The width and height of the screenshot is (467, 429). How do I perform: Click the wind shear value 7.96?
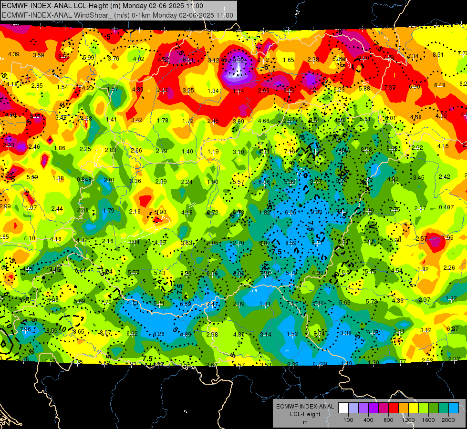[x=25, y=329]
